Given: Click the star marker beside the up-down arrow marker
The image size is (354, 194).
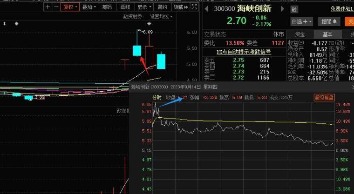Looking at the screenshot, I should [16, 23].
